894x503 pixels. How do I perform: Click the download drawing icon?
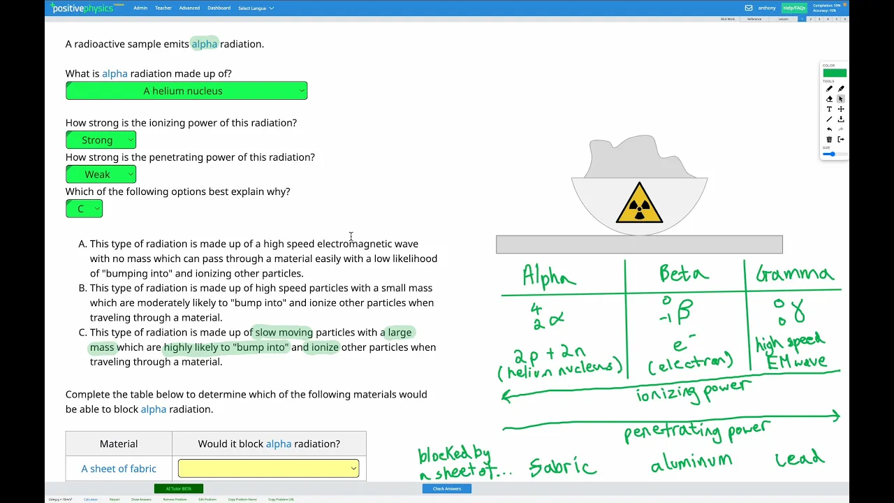click(x=841, y=119)
